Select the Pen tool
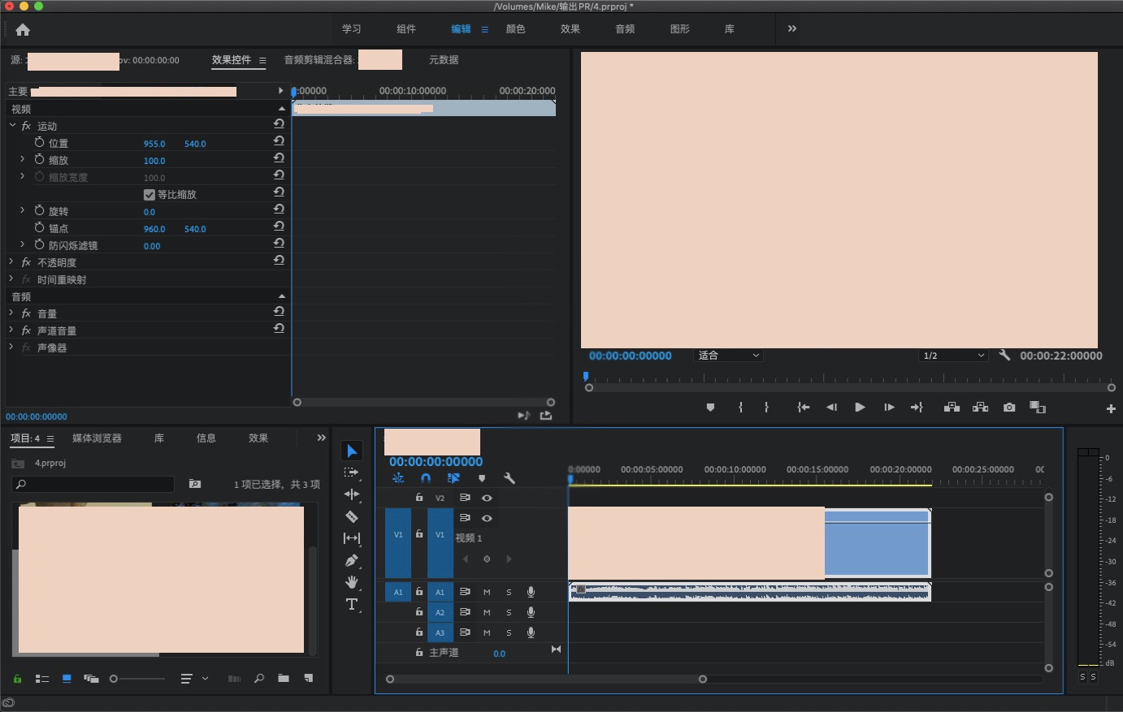The height and width of the screenshot is (712, 1123). coord(352,560)
